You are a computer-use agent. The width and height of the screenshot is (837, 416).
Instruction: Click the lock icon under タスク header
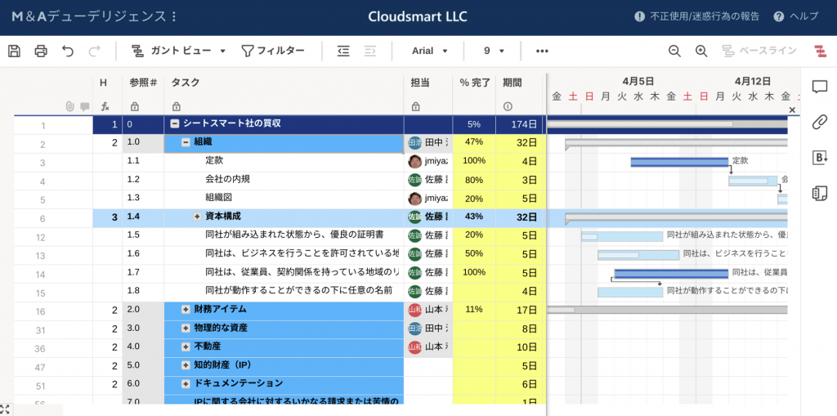click(177, 107)
